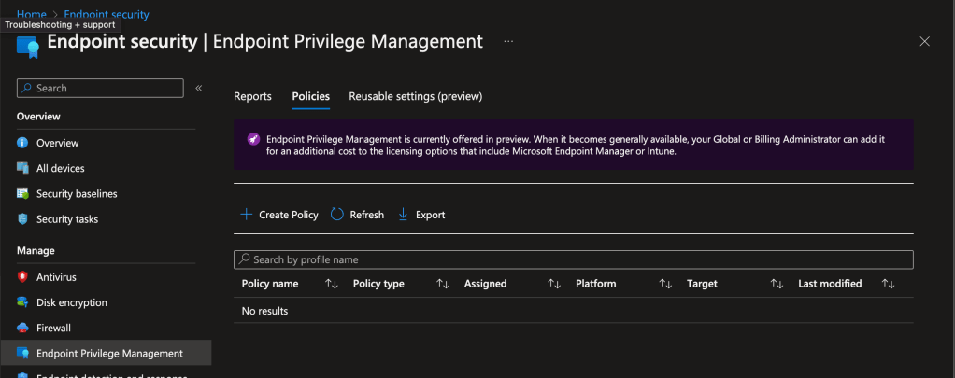Click the Home breadcrumb link

[x=31, y=15]
